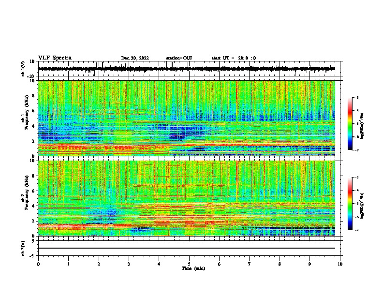
Task: Click time axis tick label "3"
Action: pos(129,264)
